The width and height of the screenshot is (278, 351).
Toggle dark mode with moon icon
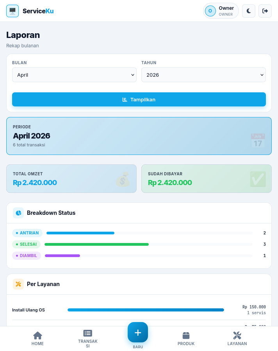tap(249, 11)
